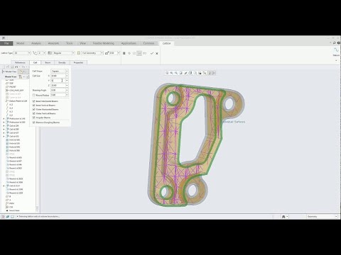Click the find icon in status bar
This screenshot has width=341, height=255.
point(283,217)
